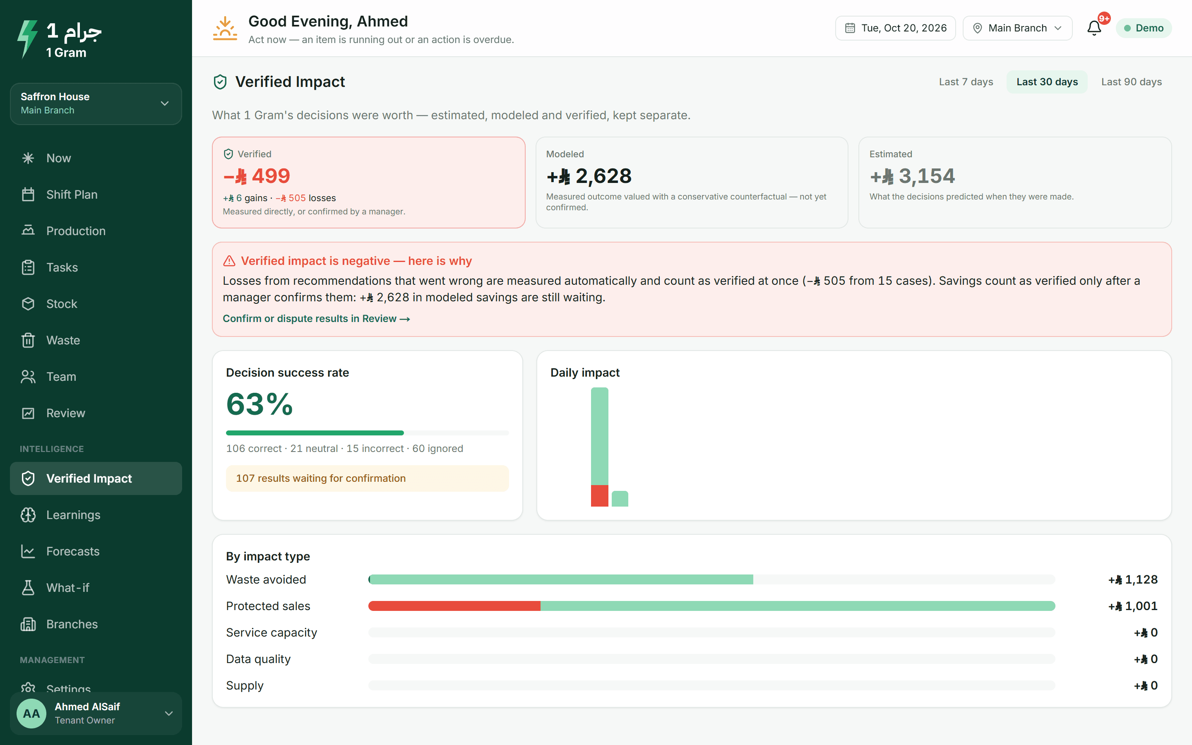Image resolution: width=1192 pixels, height=745 pixels.
Task: Click the Stock box icon
Action: click(x=28, y=304)
